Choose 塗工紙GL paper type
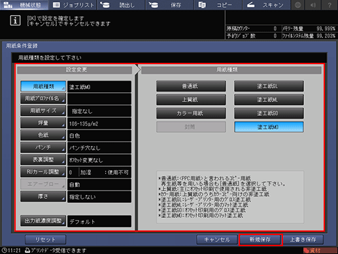The width and height of the screenshot is (338, 254). [269, 86]
